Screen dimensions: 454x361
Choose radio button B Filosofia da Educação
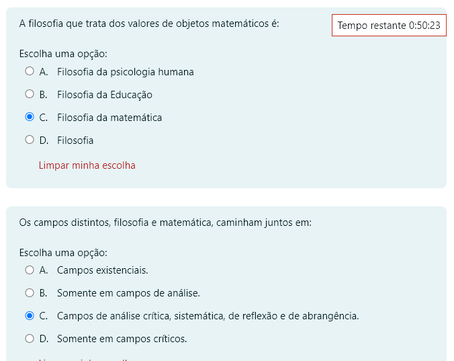click(30, 94)
